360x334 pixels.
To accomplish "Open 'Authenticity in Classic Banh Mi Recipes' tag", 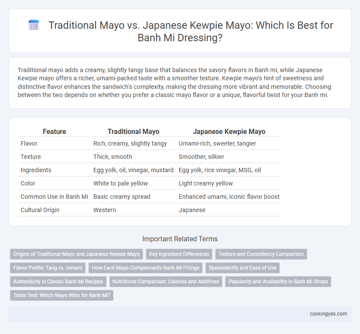I will click(x=58, y=282).
